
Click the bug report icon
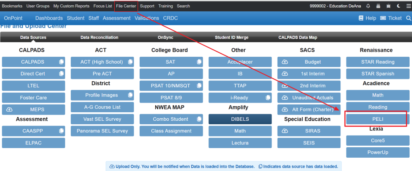point(388,6)
